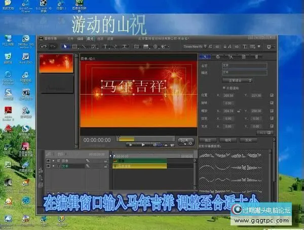Viewport: 304px width, 230px height.
Task: Open the Word 2003 desktop icon
Action: pos(26,59)
